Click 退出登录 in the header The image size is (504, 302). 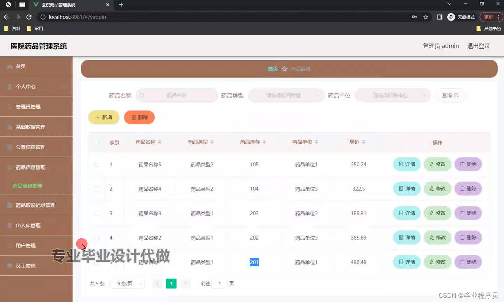click(478, 46)
